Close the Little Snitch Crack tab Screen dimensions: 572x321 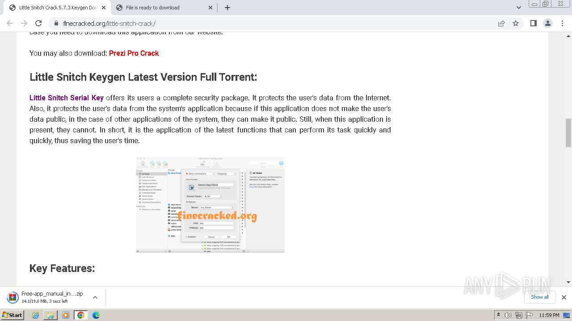click(x=104, y=8)
